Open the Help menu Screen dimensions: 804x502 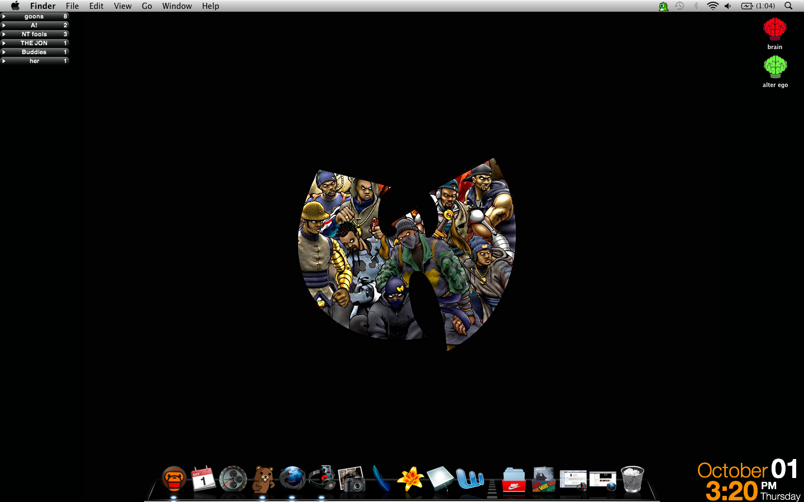click(x=210, y=6)
